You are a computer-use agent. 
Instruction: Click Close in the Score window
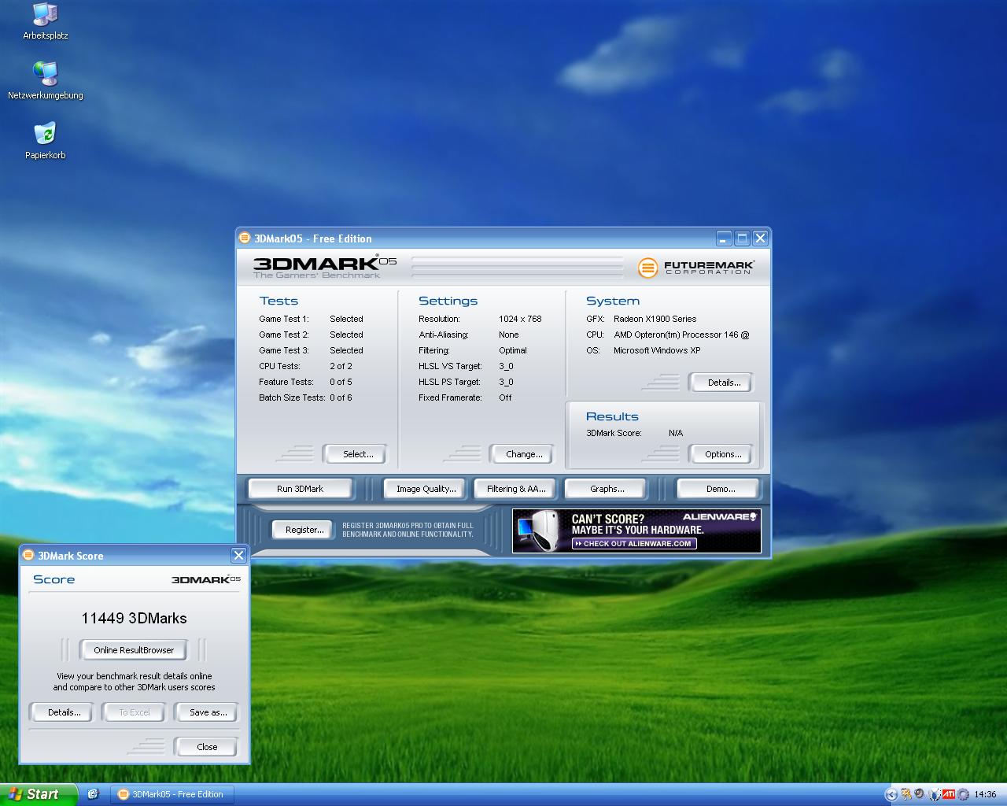tap(207, 747)
